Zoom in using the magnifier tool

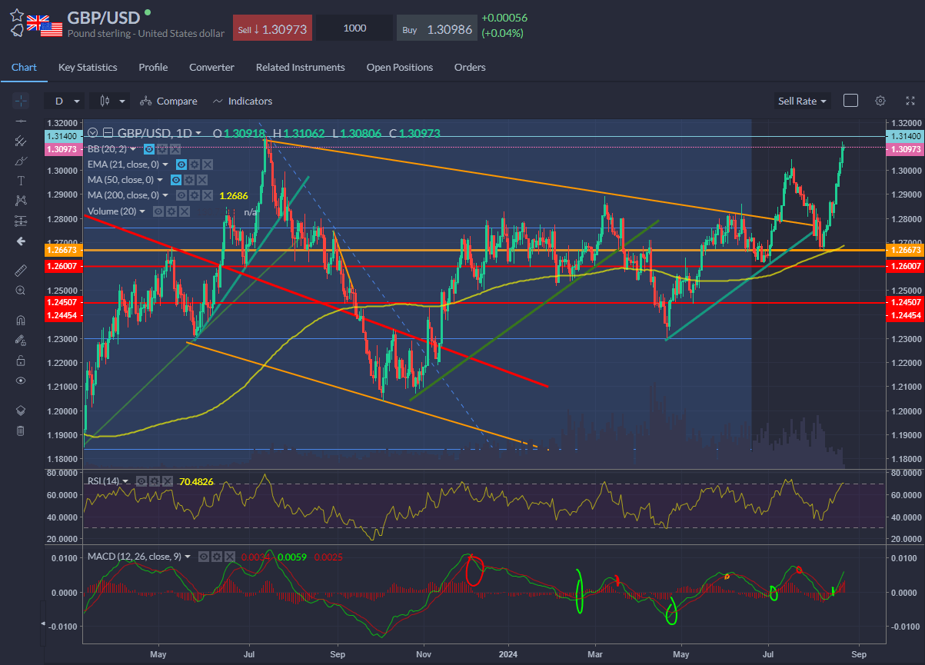(21, 291)
